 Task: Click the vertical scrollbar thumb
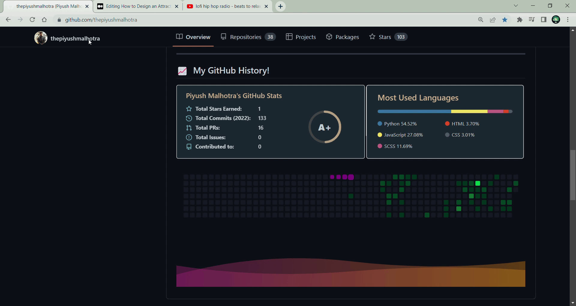(x=573, y=175)
